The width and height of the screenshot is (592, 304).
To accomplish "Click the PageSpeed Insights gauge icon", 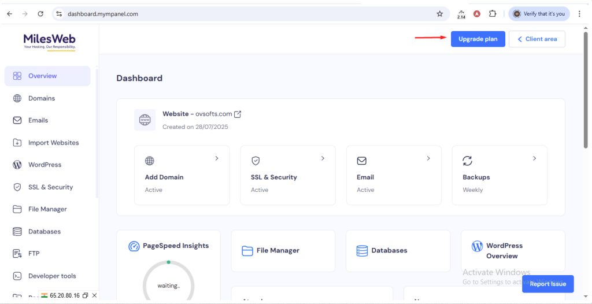I will click(x=134, y=246).
